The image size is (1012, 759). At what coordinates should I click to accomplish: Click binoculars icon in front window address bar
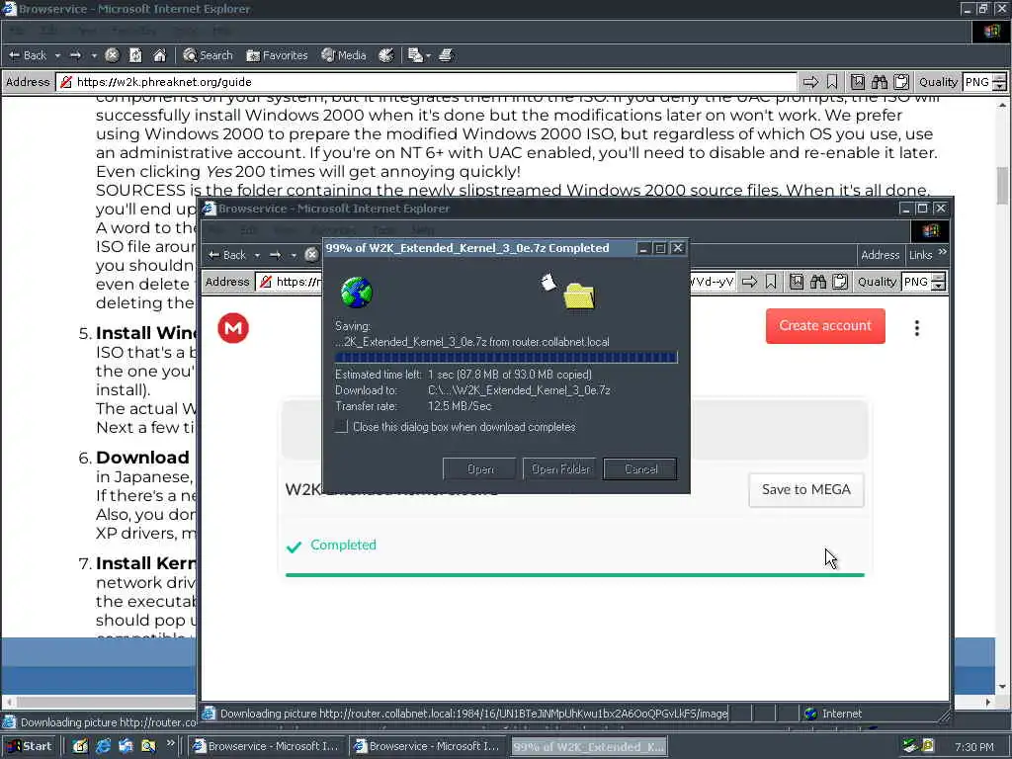(818, 282)
